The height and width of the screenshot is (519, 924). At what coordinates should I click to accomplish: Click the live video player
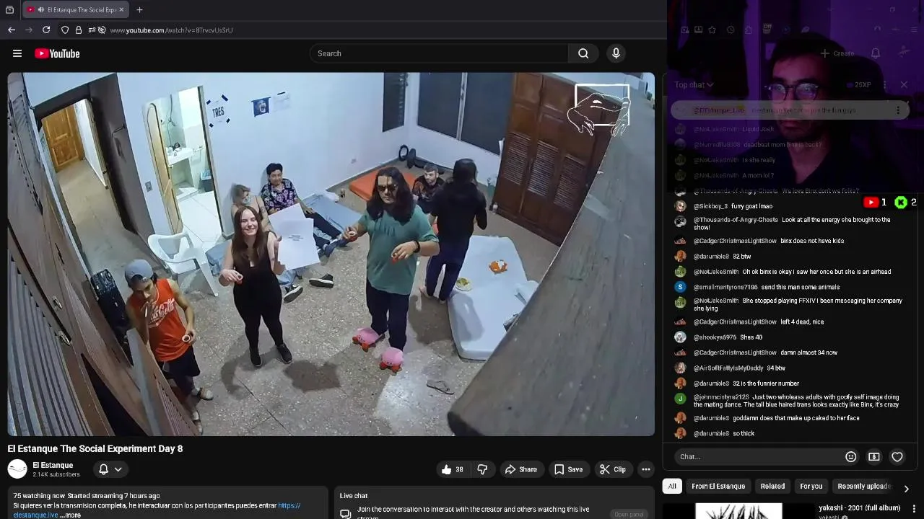point(331,254)
